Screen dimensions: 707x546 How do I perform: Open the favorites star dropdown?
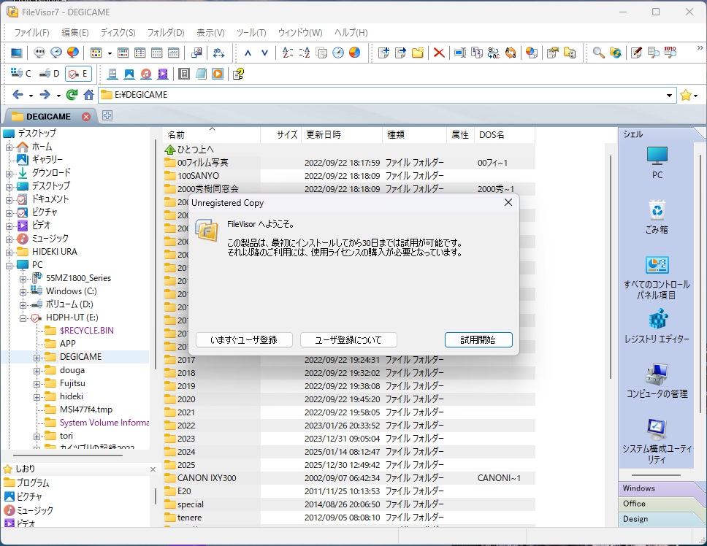pos(689,95)
